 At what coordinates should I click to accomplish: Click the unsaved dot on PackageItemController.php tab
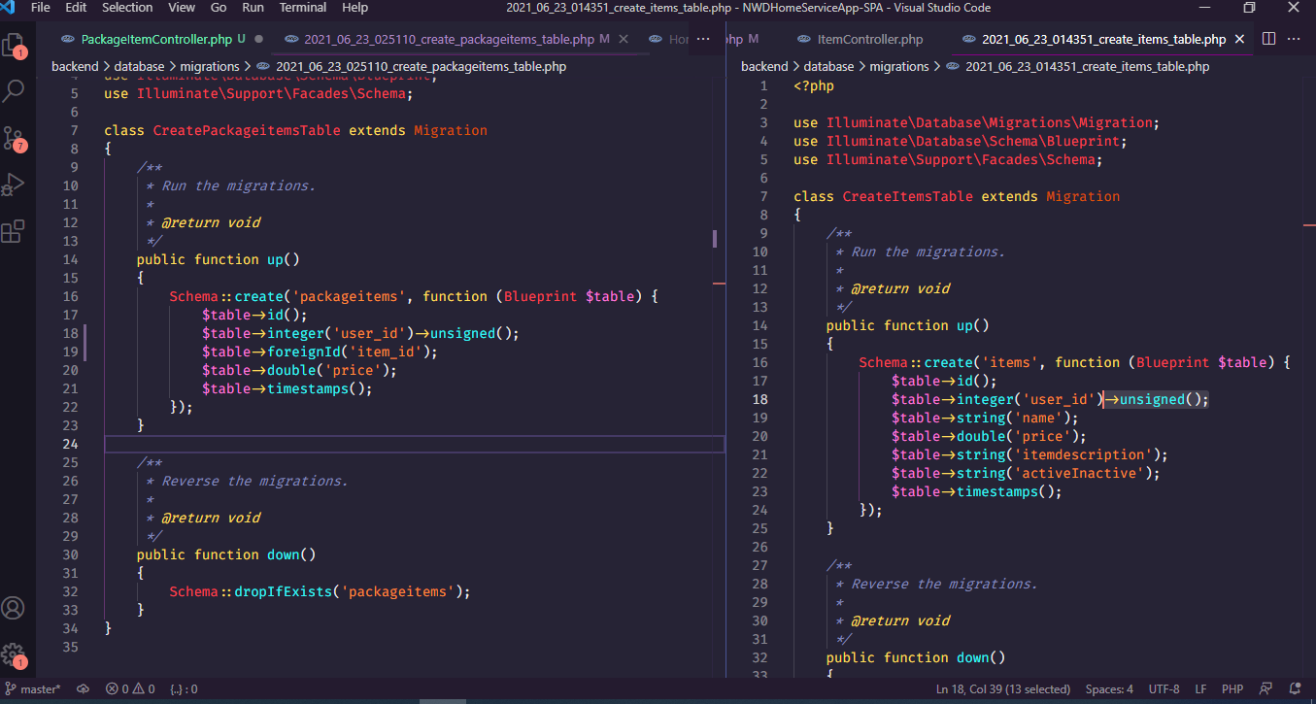(257, 40)
